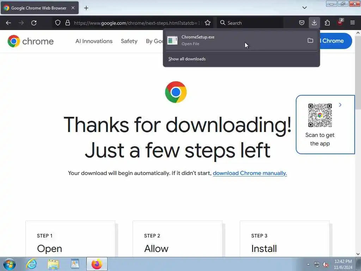Viewport: 361px width, 271px height.
Task: Bookmark this page with the star icon
Action: [208, 23]
